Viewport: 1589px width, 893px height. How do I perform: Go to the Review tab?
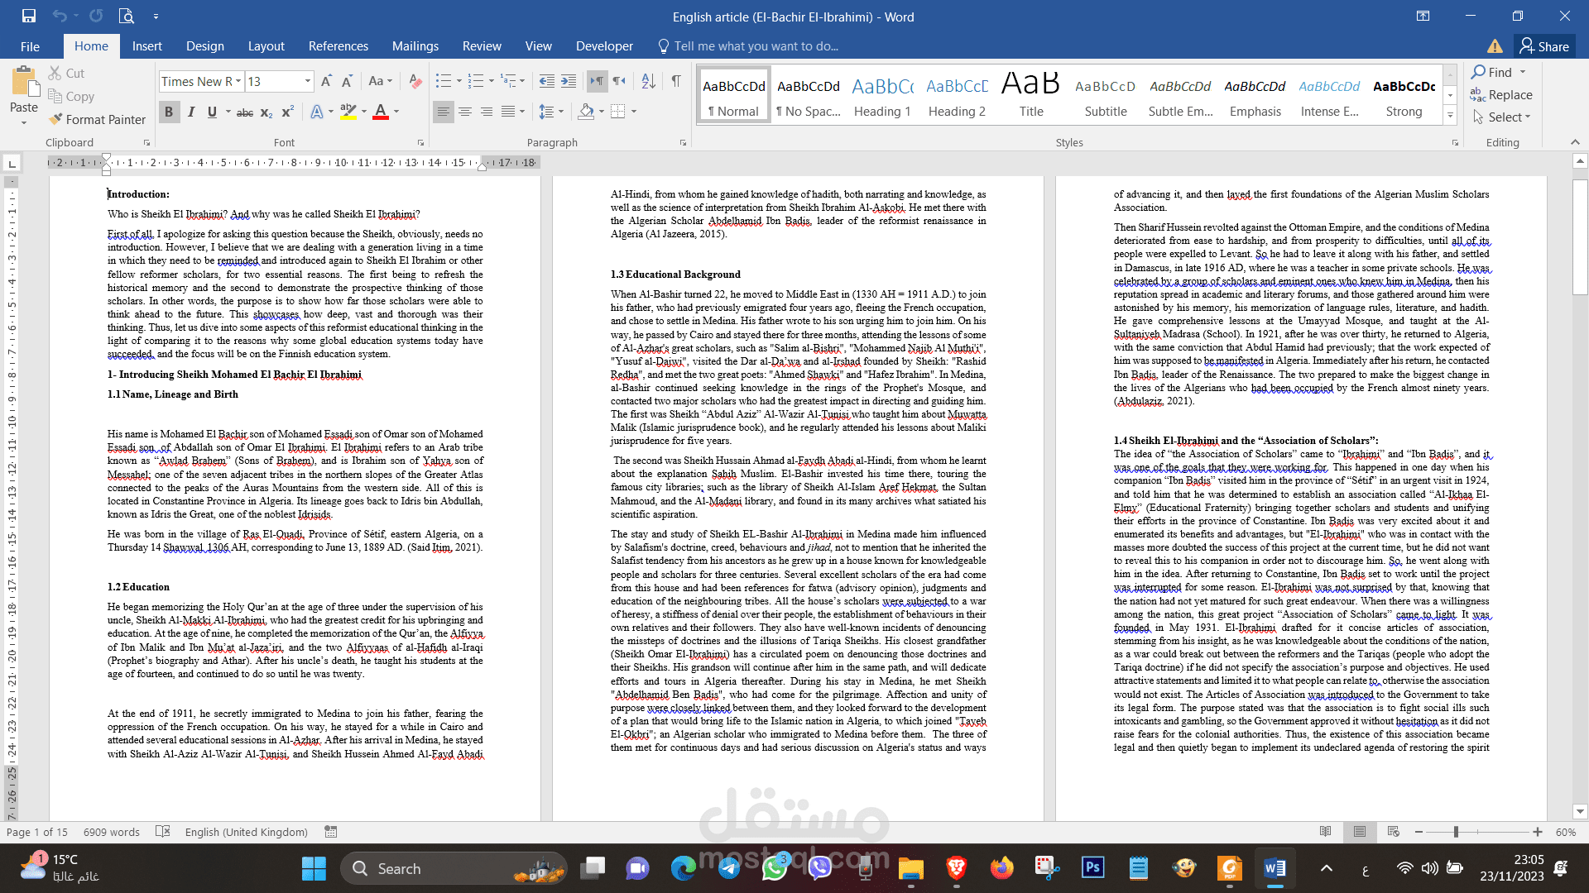tap(482, 46)
